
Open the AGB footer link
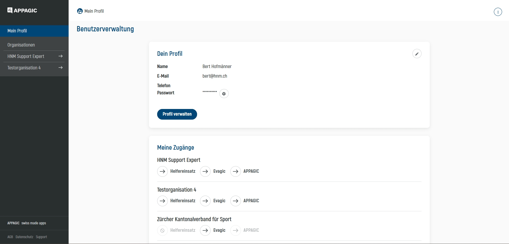[x=10, y=237]
